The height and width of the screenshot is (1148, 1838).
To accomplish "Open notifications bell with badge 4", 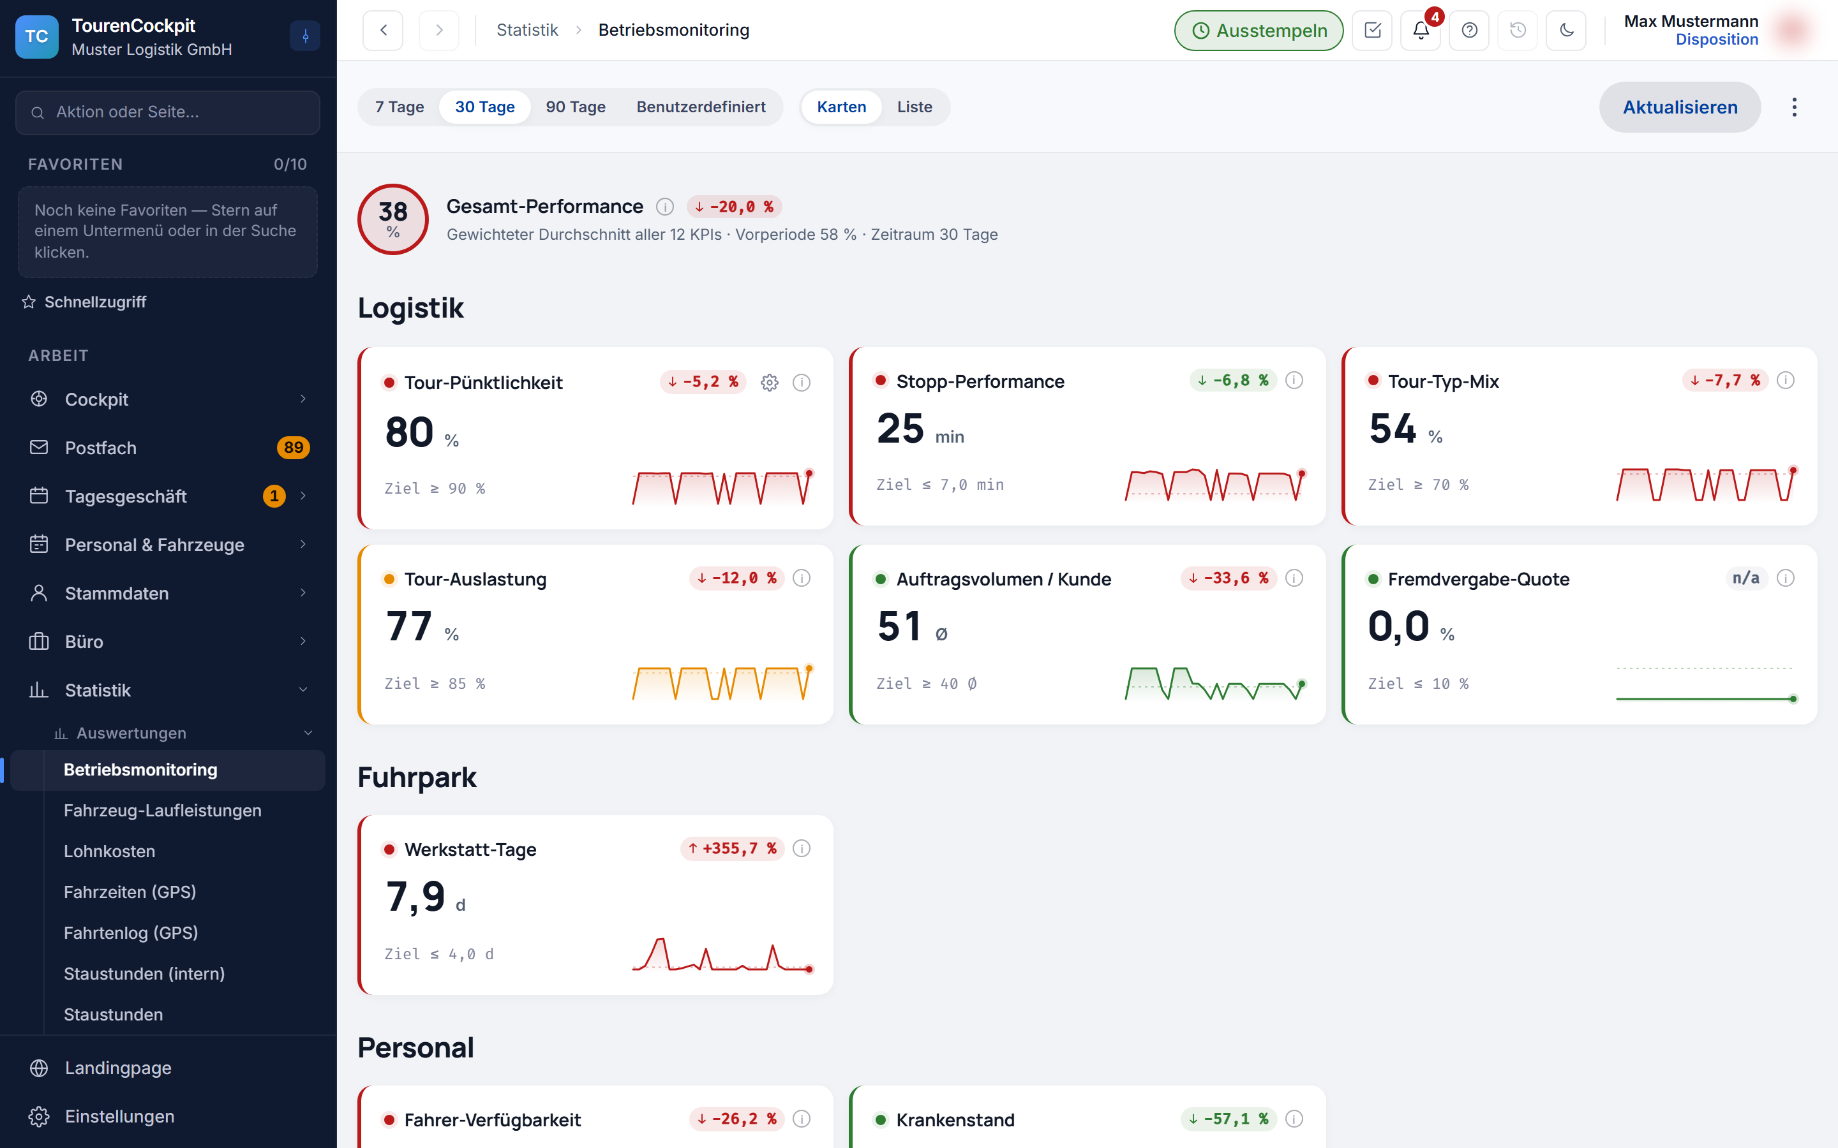I will (x=1421, y=31).
